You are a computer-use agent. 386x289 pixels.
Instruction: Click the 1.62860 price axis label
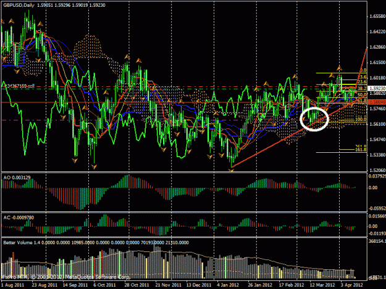click(377, 47)
